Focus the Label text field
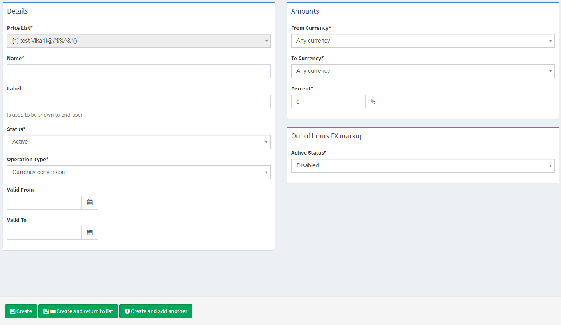This screenshot has height=325, width=561. click(139, 102)
